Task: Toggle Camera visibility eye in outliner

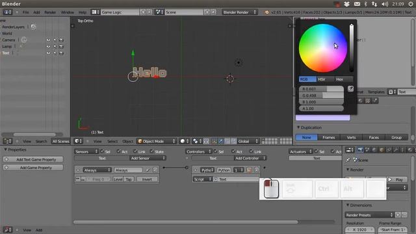Action: [48, 40]
